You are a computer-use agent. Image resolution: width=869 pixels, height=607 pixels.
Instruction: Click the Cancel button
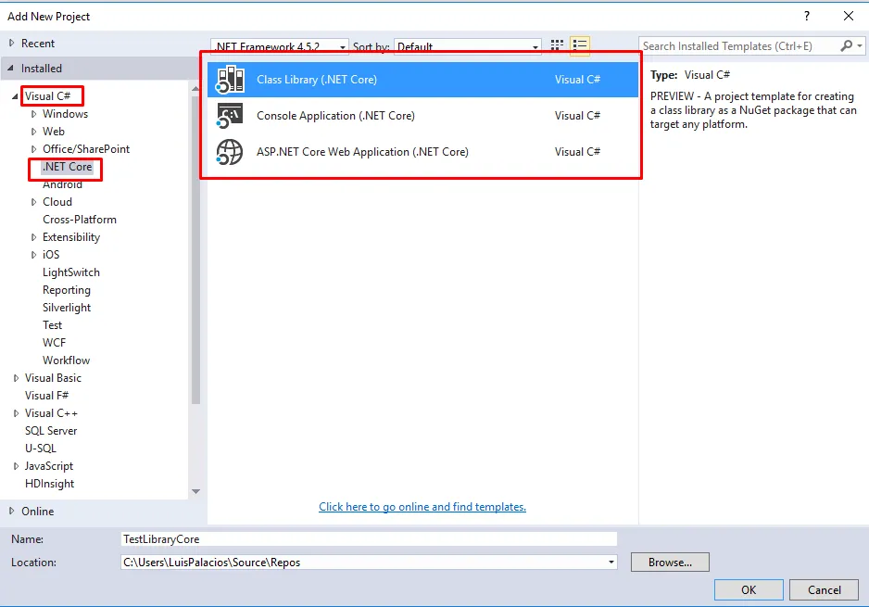(825, 589)
